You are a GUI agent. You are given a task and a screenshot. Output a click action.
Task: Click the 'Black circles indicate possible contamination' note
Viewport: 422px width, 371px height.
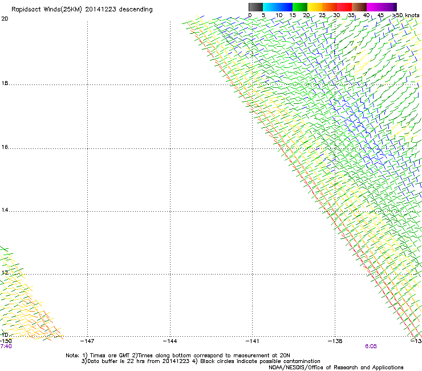click(260, 361)
